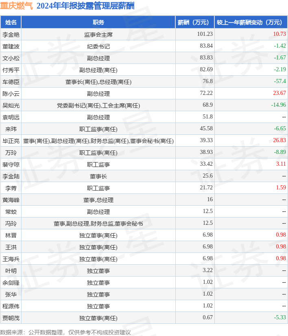Click the change value -14.96
The height and width of the screenshot is (336, 288).
[x=278, y=105]
